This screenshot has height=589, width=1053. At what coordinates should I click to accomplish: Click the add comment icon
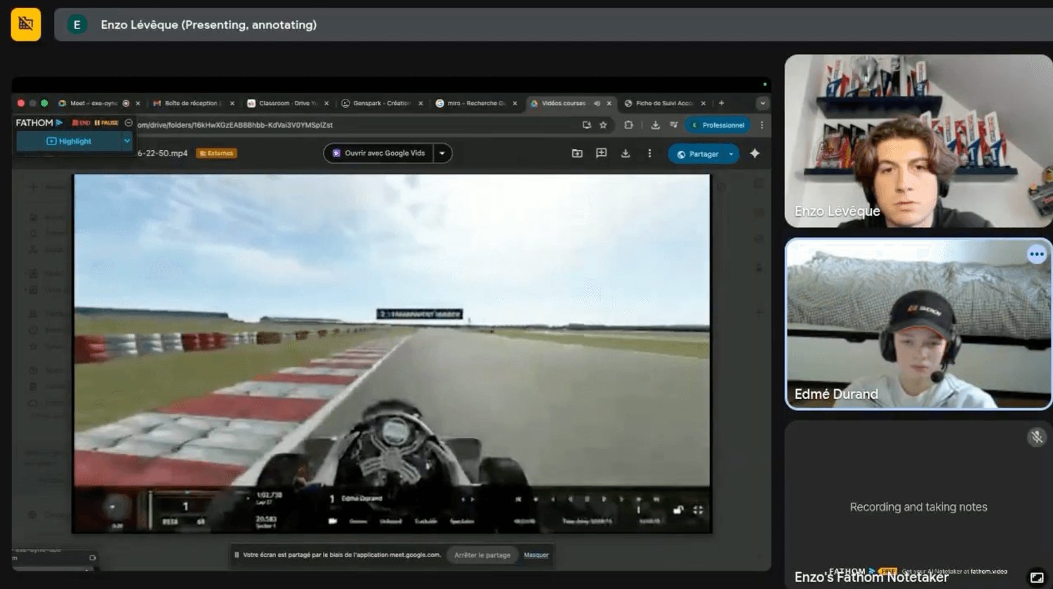click(601, 154)
